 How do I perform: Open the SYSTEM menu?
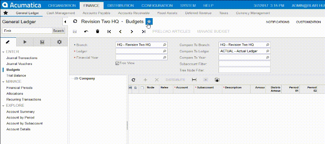188,6
